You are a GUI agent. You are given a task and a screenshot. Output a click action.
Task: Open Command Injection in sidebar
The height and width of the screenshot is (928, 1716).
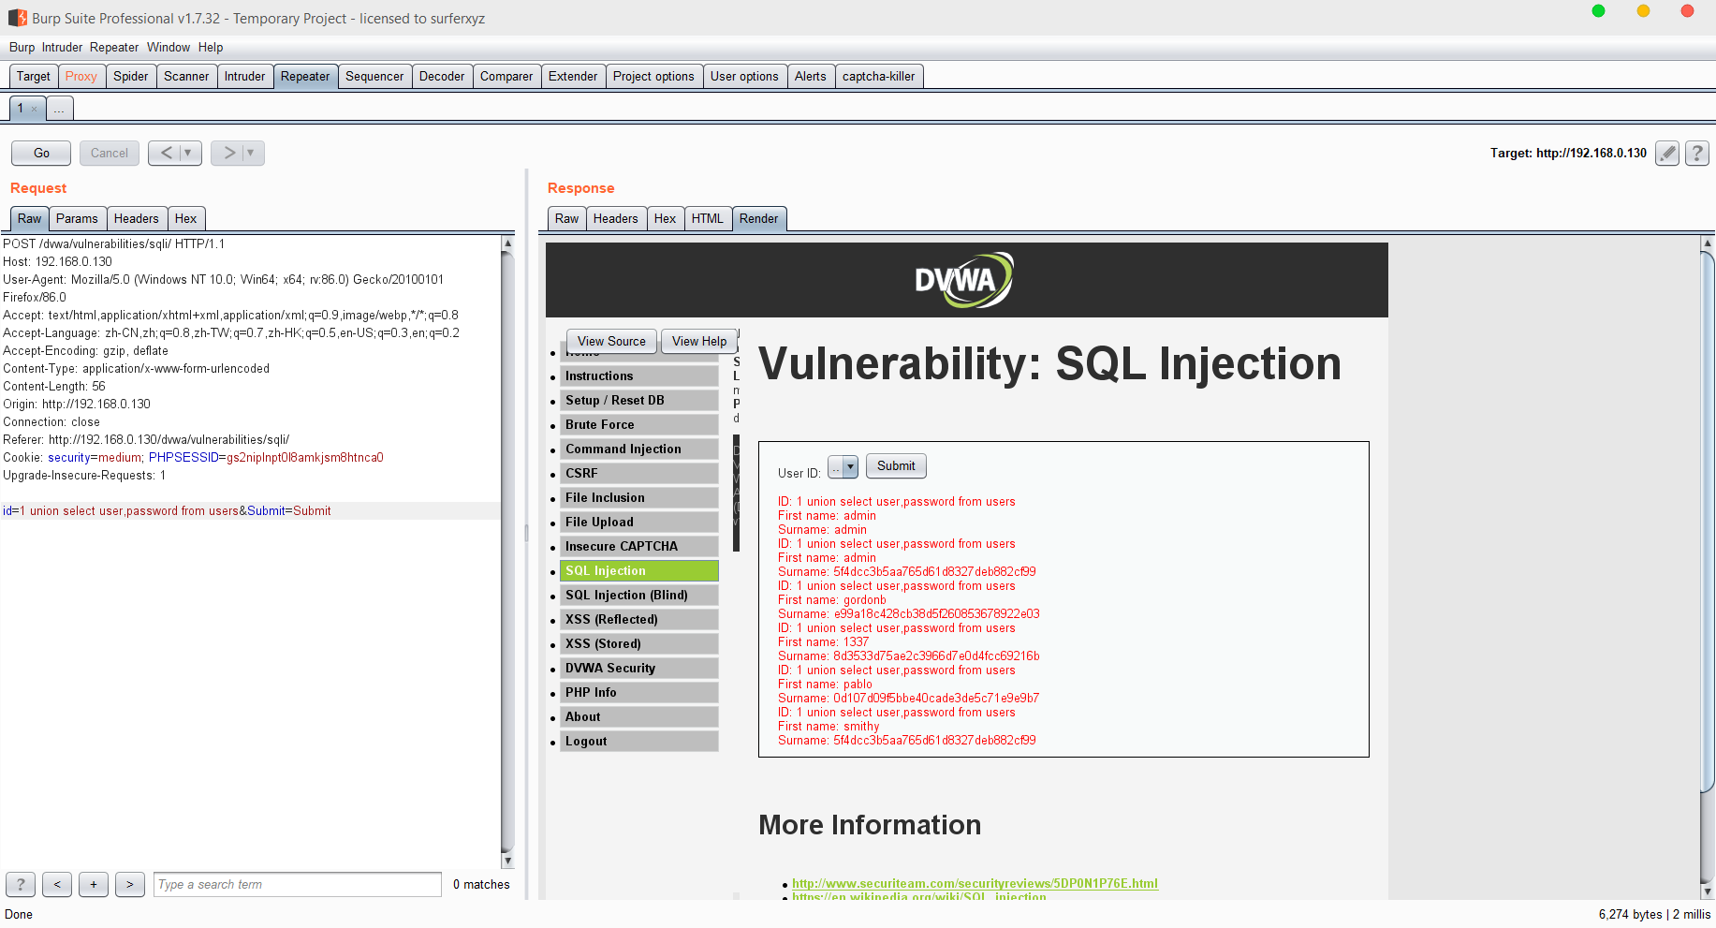coord(639,449)
